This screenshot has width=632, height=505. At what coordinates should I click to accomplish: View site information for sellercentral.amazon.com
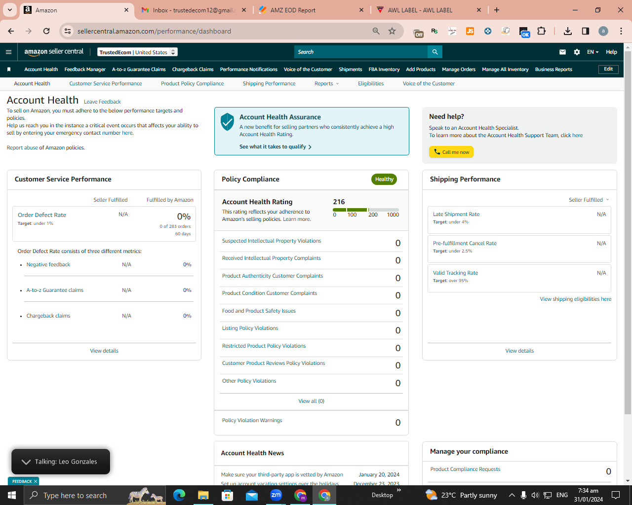(x=68, y=31)
